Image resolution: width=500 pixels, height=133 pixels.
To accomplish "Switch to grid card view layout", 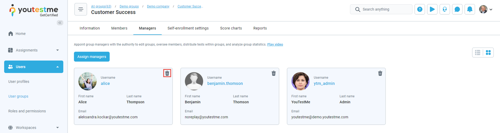I will pyautogui.click(x=488, y=53).
